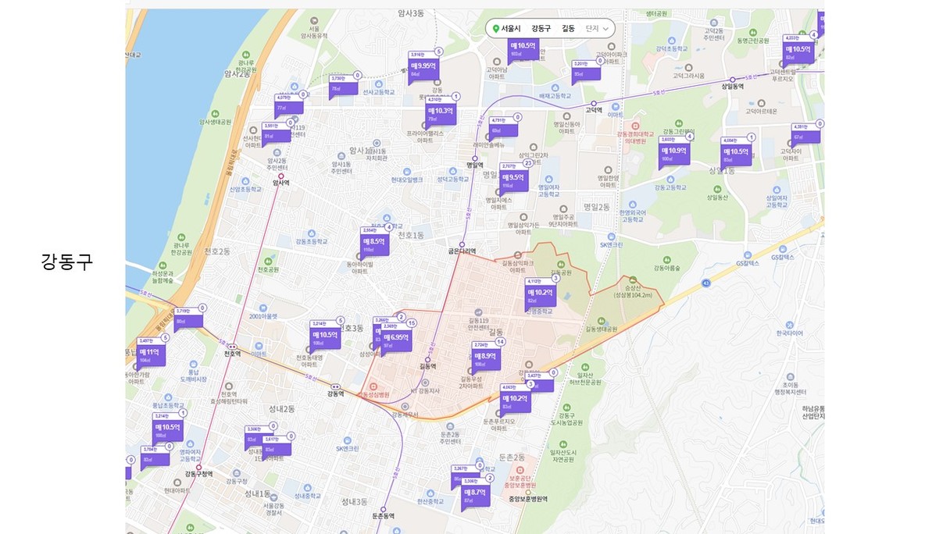Select the 매 10.2억 marker labeled 4,063만
This screenshot has width=950, height=534.
516,400
